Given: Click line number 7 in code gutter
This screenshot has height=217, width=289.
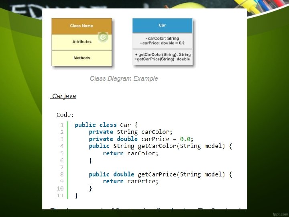Looking at the screenshot, I should [62, 167].
